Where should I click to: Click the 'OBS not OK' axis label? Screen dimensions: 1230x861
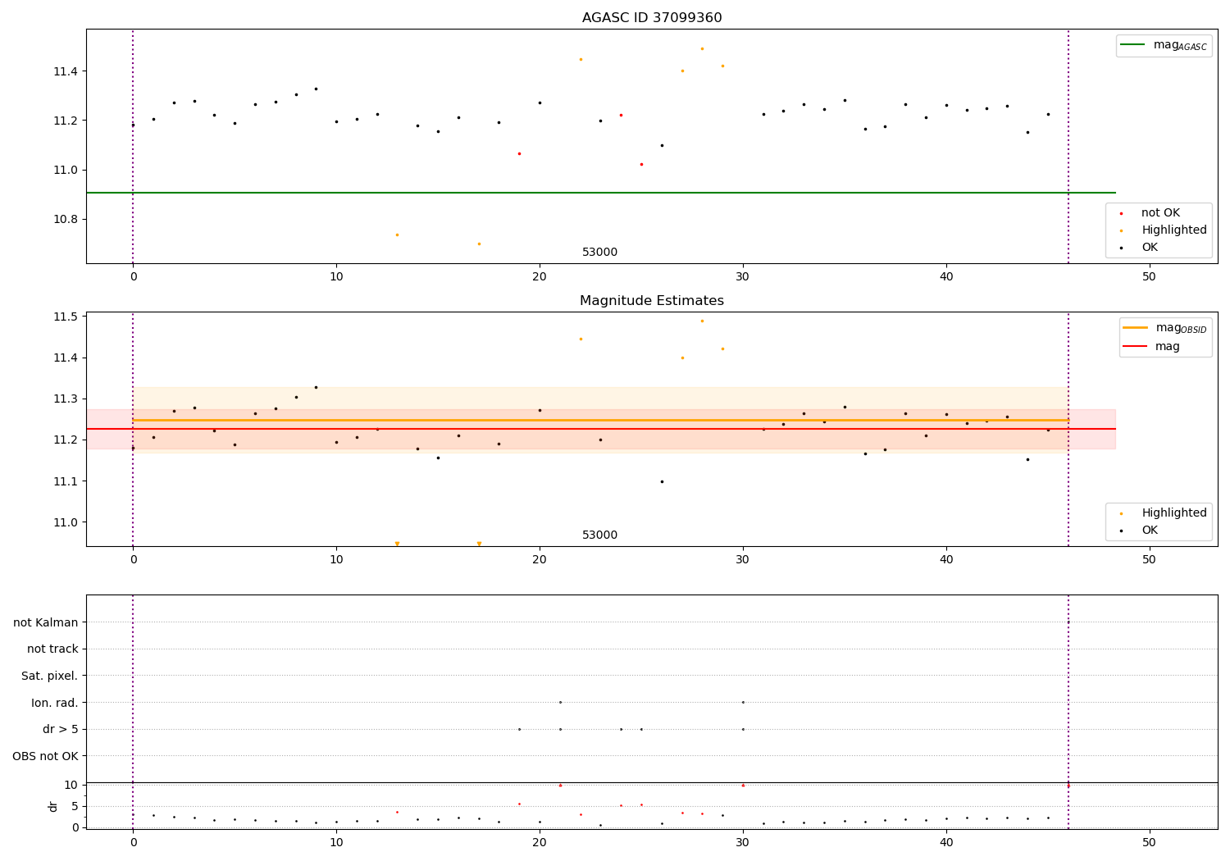[x=46, y=756]
